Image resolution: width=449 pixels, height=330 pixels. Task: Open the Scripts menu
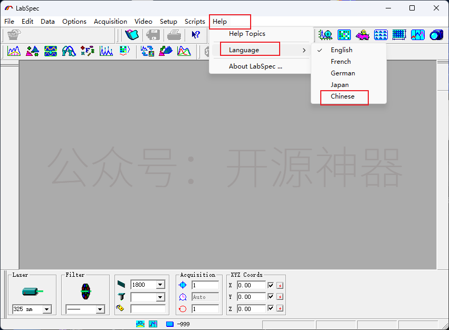tap(195, 22)
